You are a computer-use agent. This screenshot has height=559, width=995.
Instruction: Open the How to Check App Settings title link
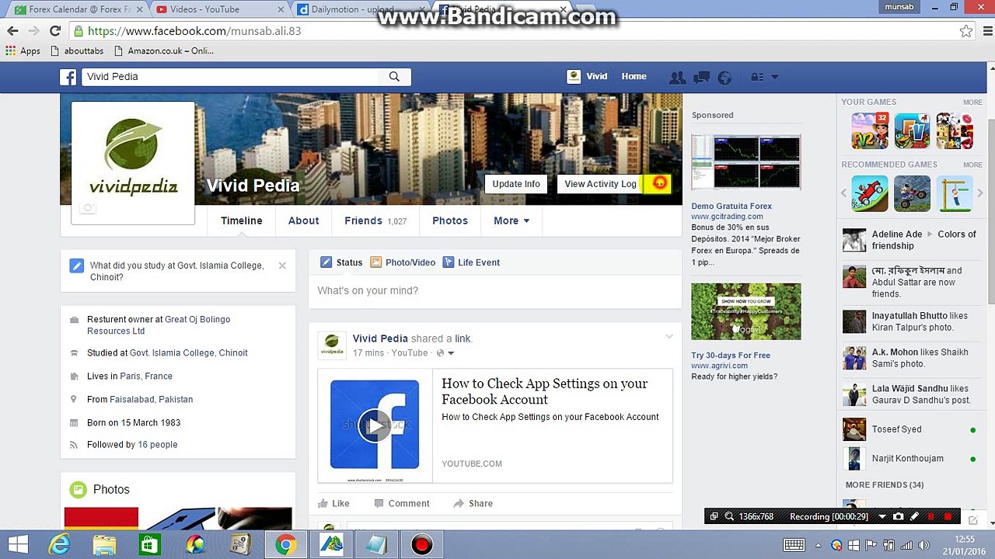coord(544,391)
